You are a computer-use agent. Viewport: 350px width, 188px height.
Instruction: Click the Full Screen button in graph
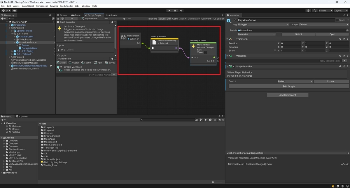pos(218,19)
